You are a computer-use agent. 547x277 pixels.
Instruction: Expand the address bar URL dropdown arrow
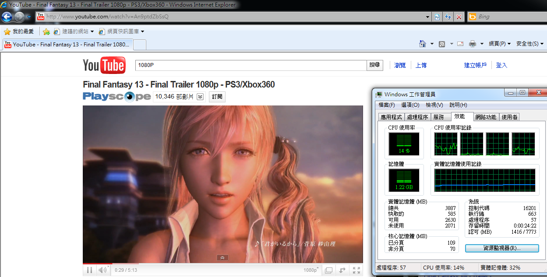coord(428,17)
